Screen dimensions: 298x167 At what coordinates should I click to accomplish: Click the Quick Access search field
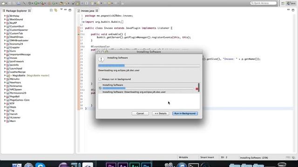(263, 3)
